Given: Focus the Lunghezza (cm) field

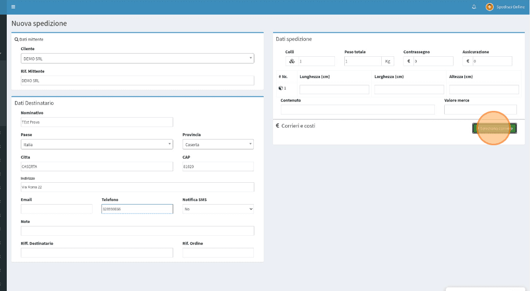Looking at the screenshot, I should click(x=334, y=90).
